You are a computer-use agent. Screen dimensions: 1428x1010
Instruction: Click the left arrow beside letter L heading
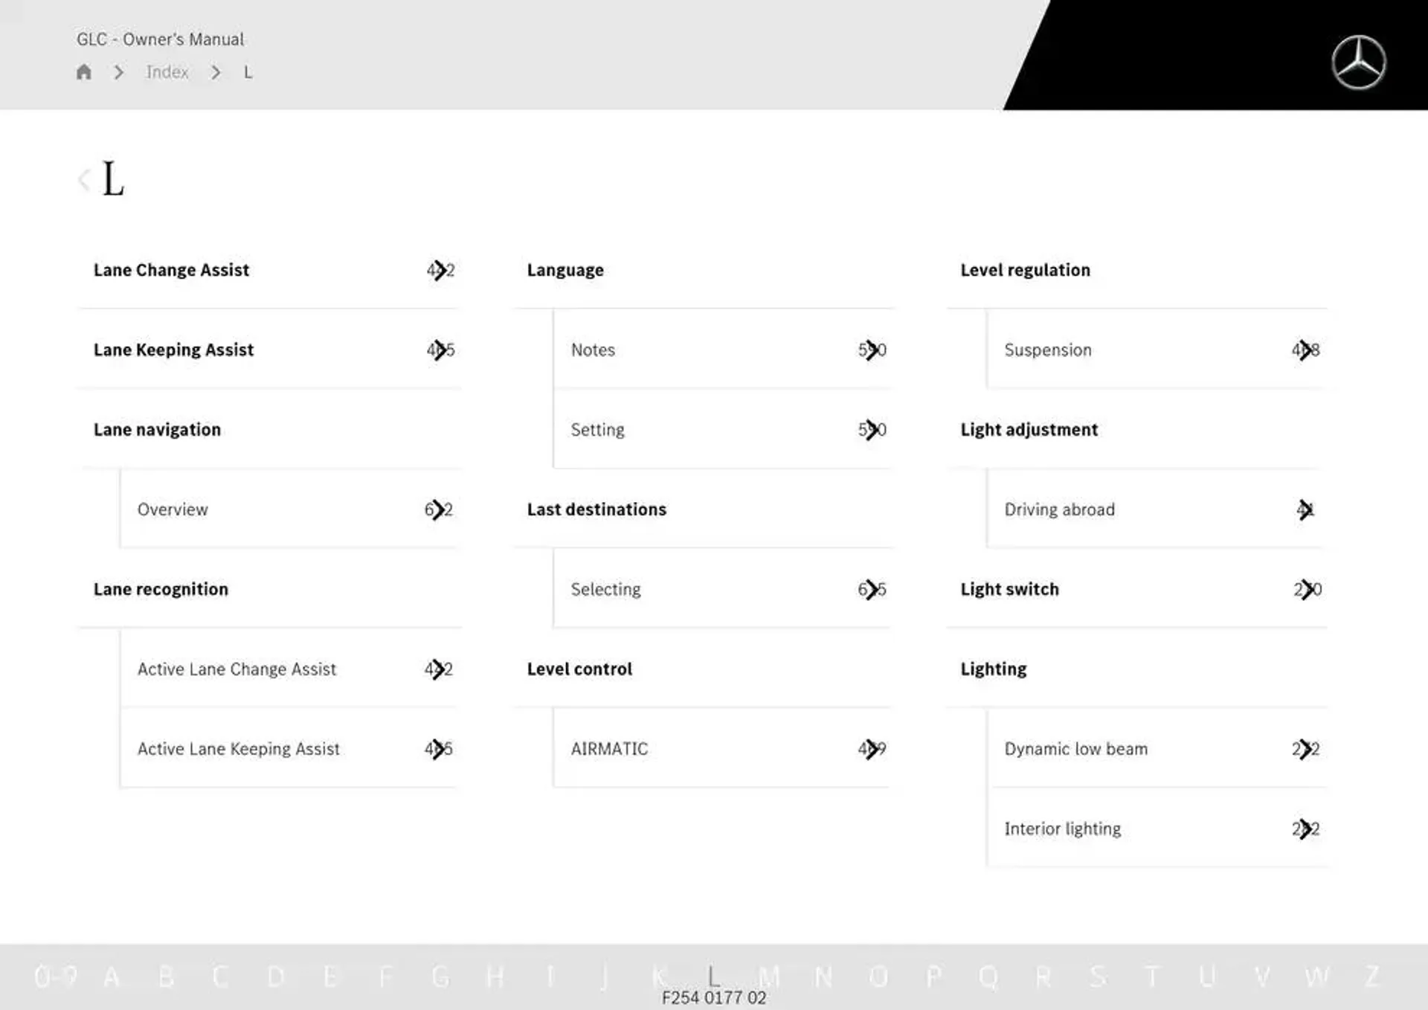pyautogui.click(x=84, y=178)
